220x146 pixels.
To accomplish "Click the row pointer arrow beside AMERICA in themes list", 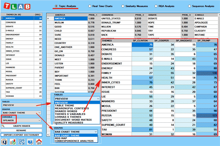I will click(3, 18).
